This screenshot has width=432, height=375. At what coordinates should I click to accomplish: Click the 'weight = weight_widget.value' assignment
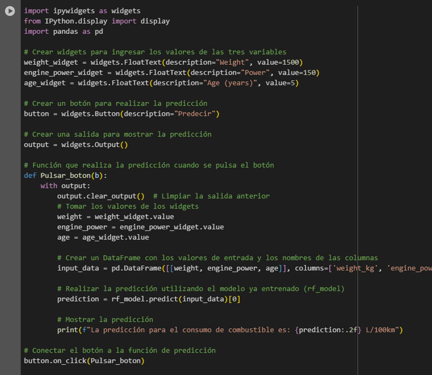[x=115, y=217]
